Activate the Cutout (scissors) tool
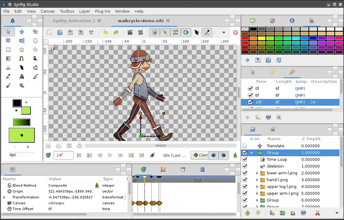 [8, 67]
